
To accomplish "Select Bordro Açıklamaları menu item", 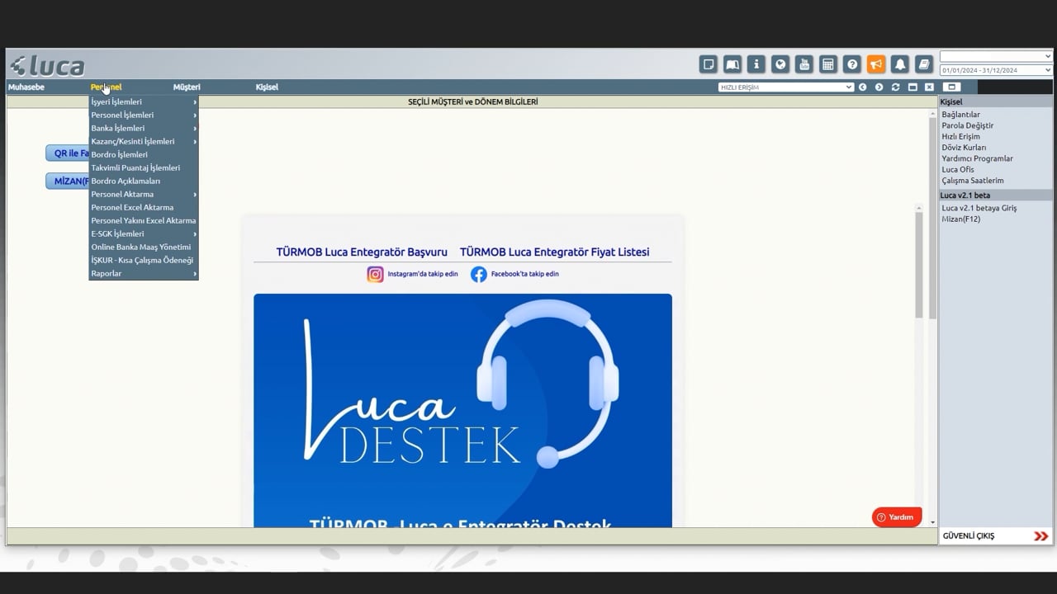I will click(144, 181).
